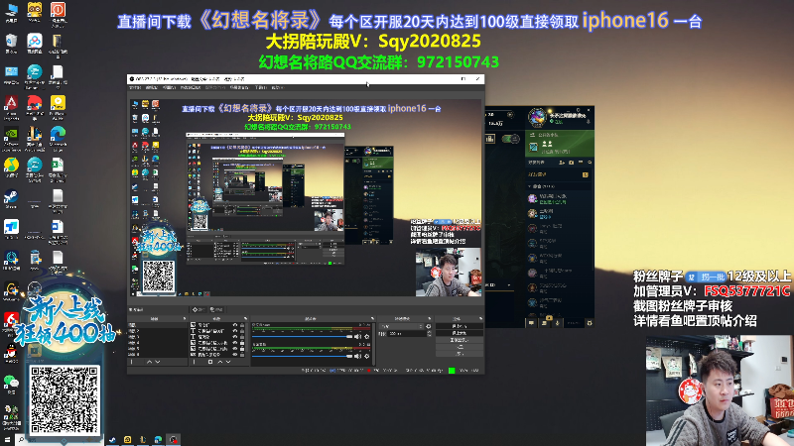
Task: Toggle eye of first text source row
Action: [235, 331]
